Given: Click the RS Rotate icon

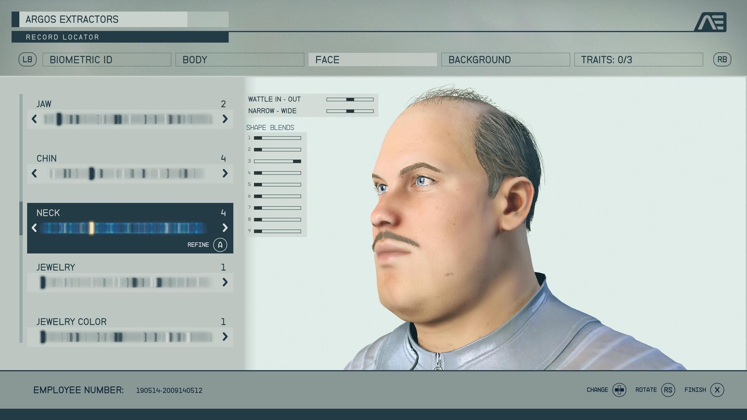Looking at the screenshot, I should pyautogui.click(x=668, y=390).
